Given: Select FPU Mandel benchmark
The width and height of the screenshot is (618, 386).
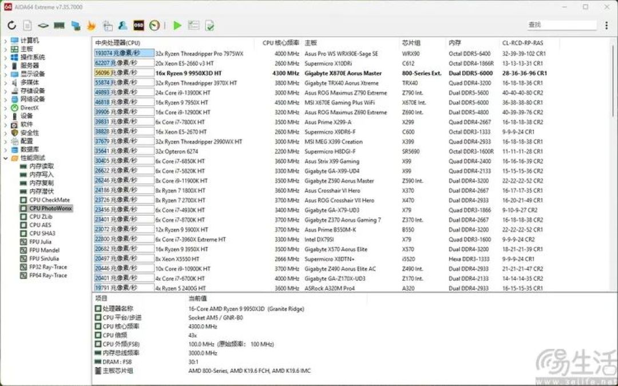Looking at the screenshot, I should click(44, 250).
